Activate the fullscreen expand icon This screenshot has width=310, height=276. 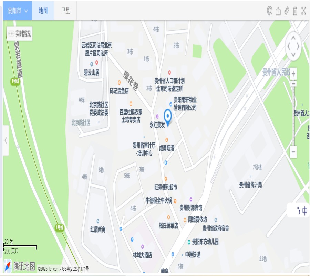[303, 11]
